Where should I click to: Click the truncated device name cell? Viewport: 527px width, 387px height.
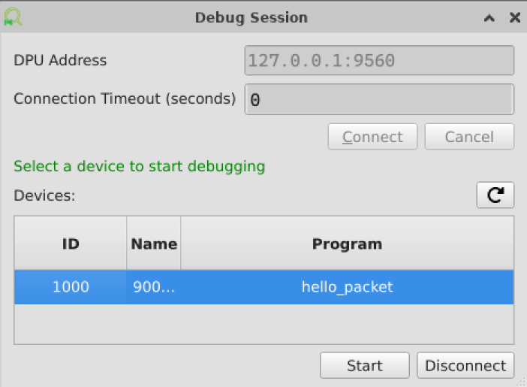(154, 287)
